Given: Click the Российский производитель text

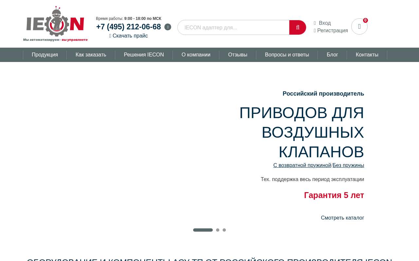Looking at the screenshot, I should pyautogui.click(x=323, y=94).
